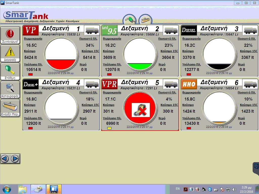Click the cash register taskbar icon
The image size is (259, 194).
click(38, 189)
